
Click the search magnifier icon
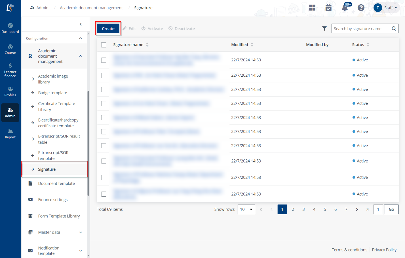click(394, 28)
